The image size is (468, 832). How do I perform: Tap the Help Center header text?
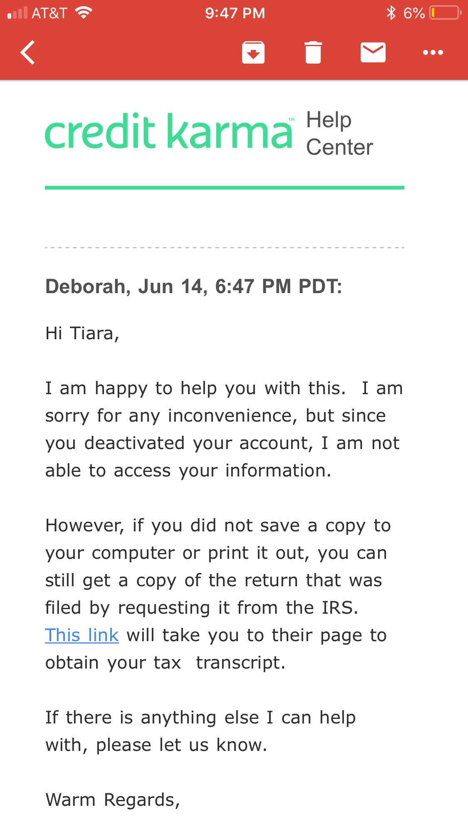click(x=339, y=133)
